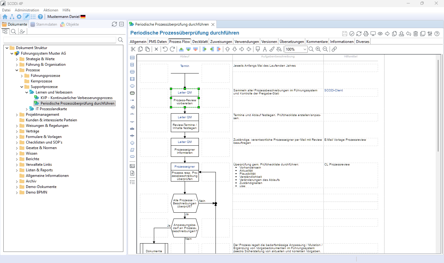Click the document tree search input field

pyautogui.click(x=60, y=40)
